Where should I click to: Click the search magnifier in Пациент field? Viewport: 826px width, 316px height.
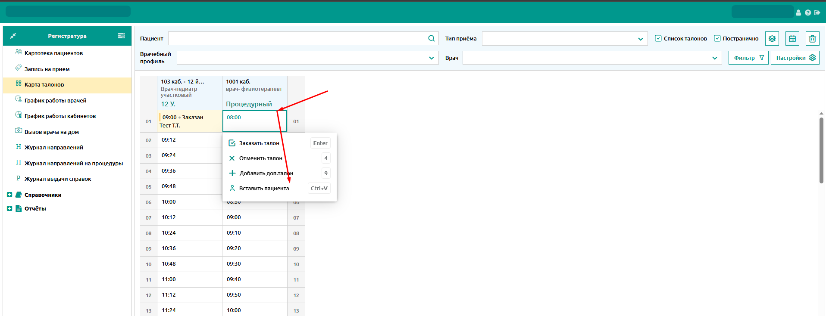(x=431, y=38)
